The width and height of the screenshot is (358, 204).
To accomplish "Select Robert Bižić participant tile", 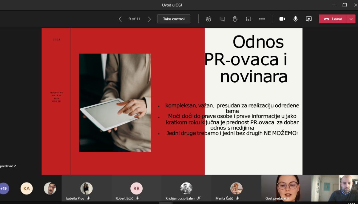I will [136, 189].
